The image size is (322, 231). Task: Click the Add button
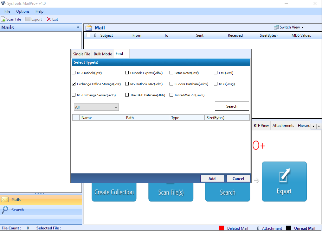[212, 178]
